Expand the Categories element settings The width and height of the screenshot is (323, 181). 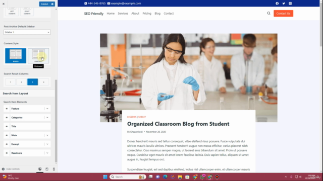(47, 118)
